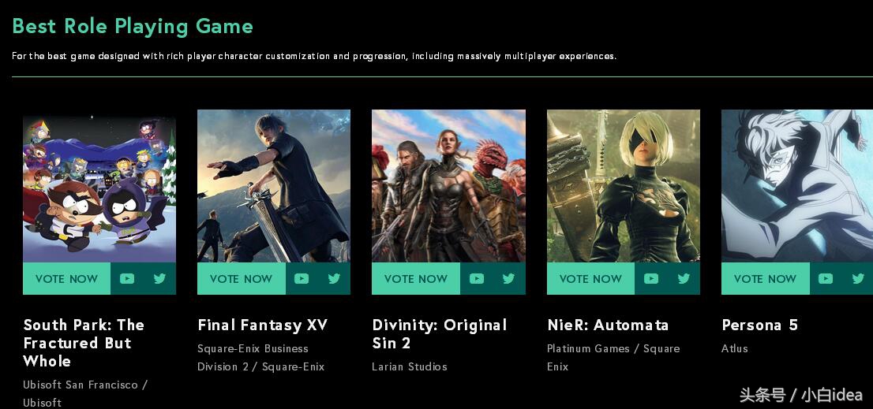Select the NieR: Automata 2B cover image

(x=624, y=186)
